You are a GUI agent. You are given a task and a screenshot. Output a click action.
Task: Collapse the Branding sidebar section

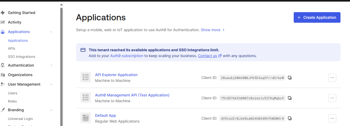[51, 110]
